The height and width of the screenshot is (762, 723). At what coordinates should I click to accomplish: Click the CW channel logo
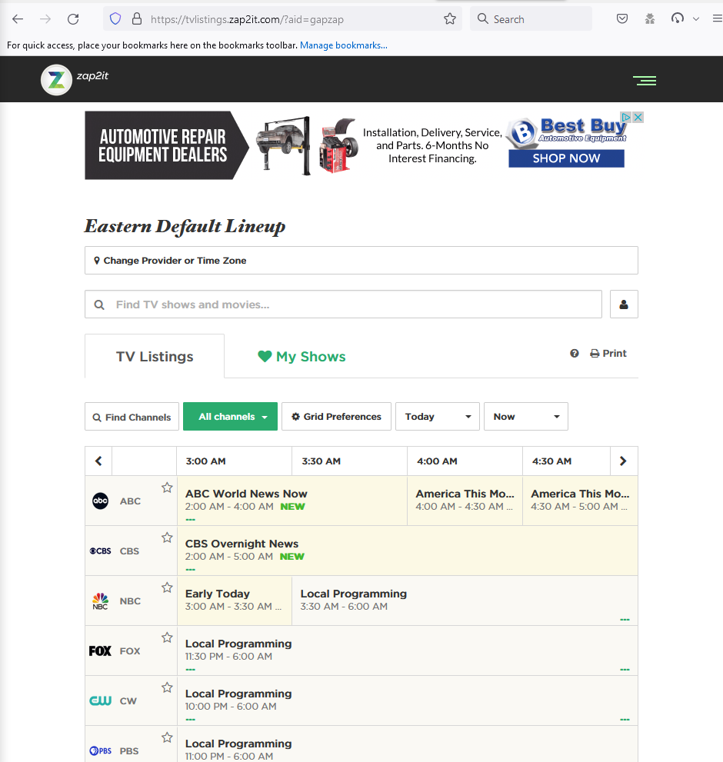[100, 700]
